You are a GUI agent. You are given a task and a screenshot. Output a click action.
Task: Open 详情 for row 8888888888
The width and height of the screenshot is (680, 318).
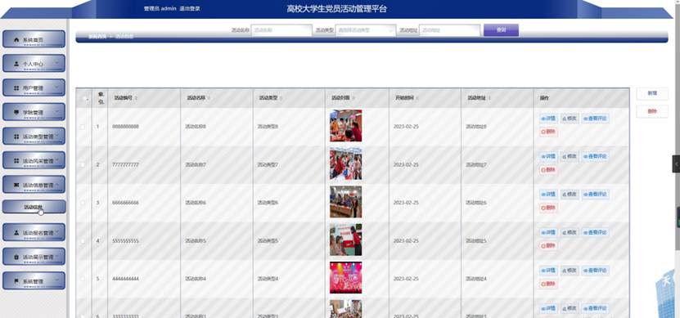[x=548, y=119]
